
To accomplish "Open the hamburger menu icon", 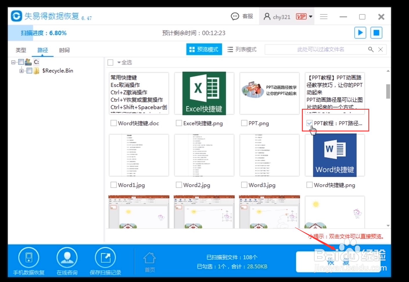I will (324, 17).
